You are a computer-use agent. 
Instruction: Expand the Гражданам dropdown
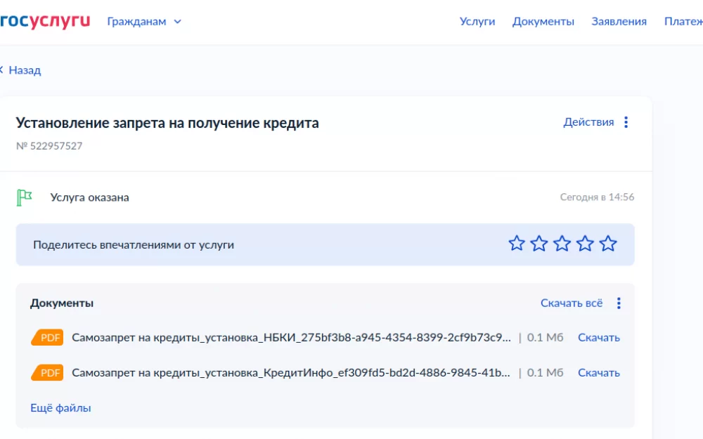pos(138,21)
